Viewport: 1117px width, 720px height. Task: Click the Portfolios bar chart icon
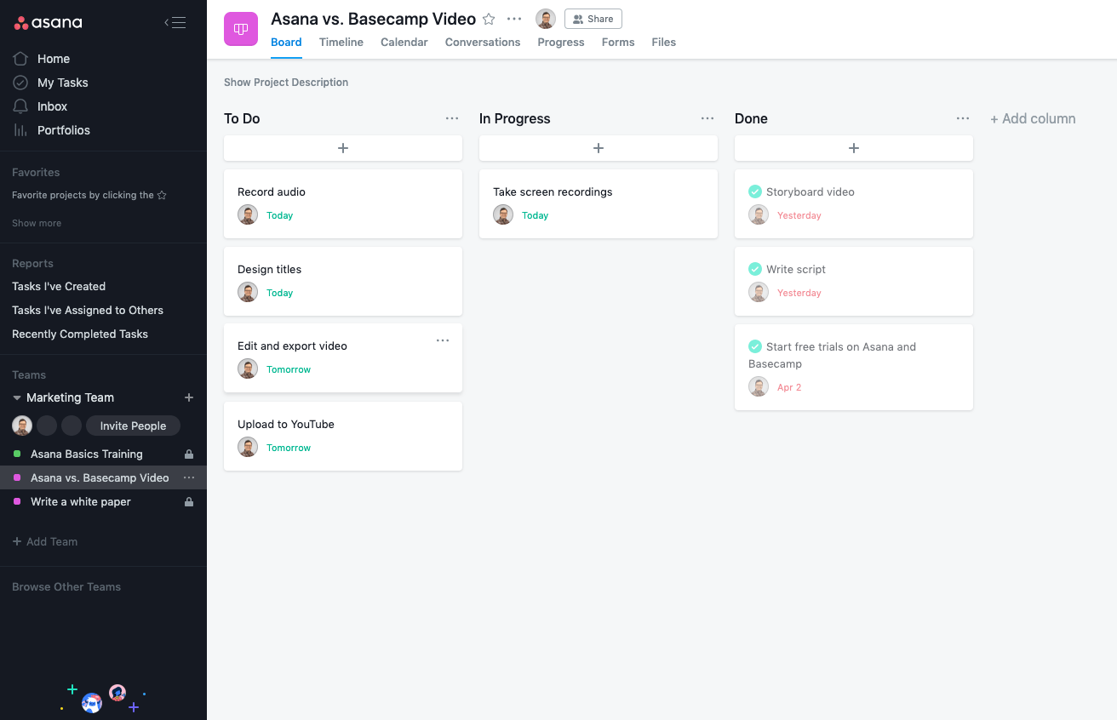20,130
